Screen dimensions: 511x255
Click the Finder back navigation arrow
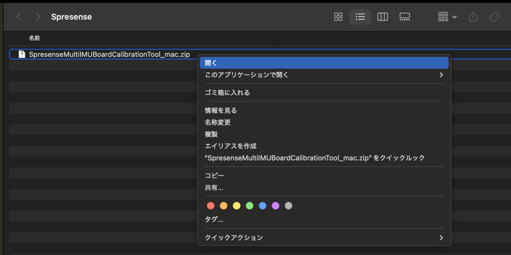coord(18,17)
